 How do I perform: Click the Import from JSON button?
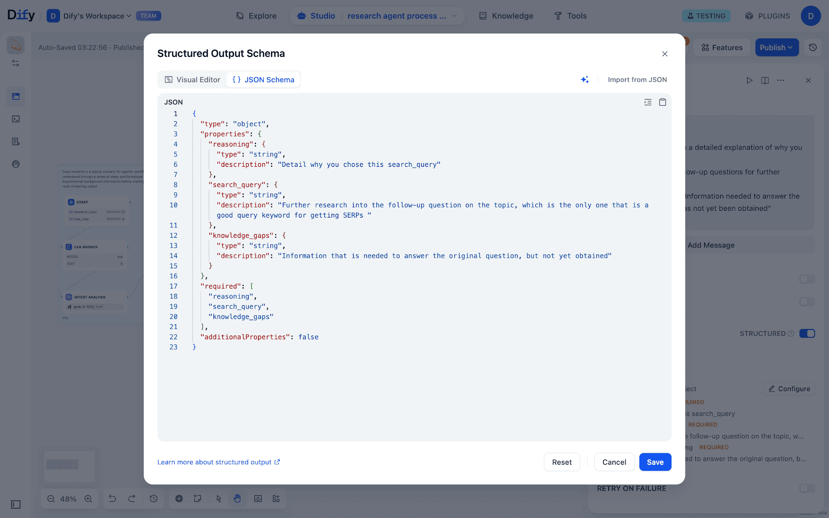[x=637, y=80]
